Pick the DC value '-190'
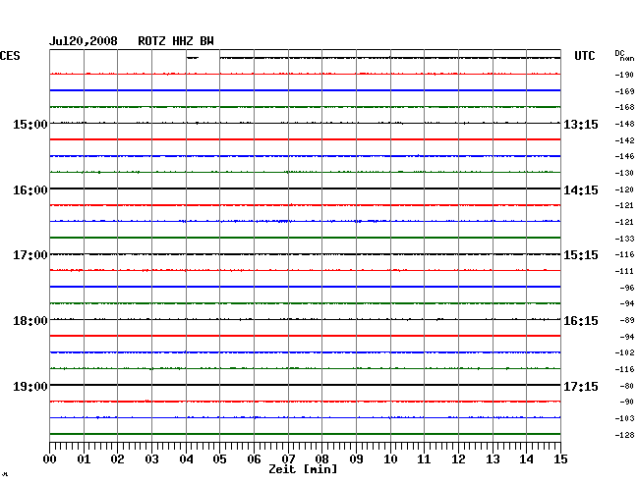639x485 pixels. pyautogui.click(x=624, y=75)
